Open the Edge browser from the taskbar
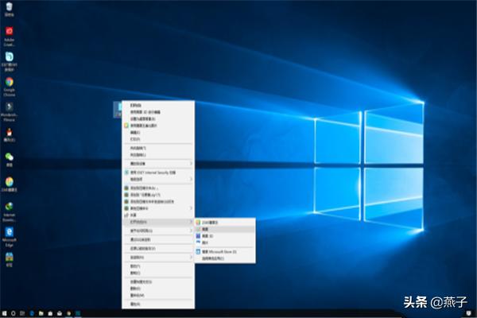Screen dimensions: 477x318 pyautogui.click(x=32, y=313)
